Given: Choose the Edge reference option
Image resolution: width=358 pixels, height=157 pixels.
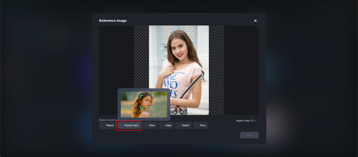Looking at the screenshot, I should click(166, 125).
